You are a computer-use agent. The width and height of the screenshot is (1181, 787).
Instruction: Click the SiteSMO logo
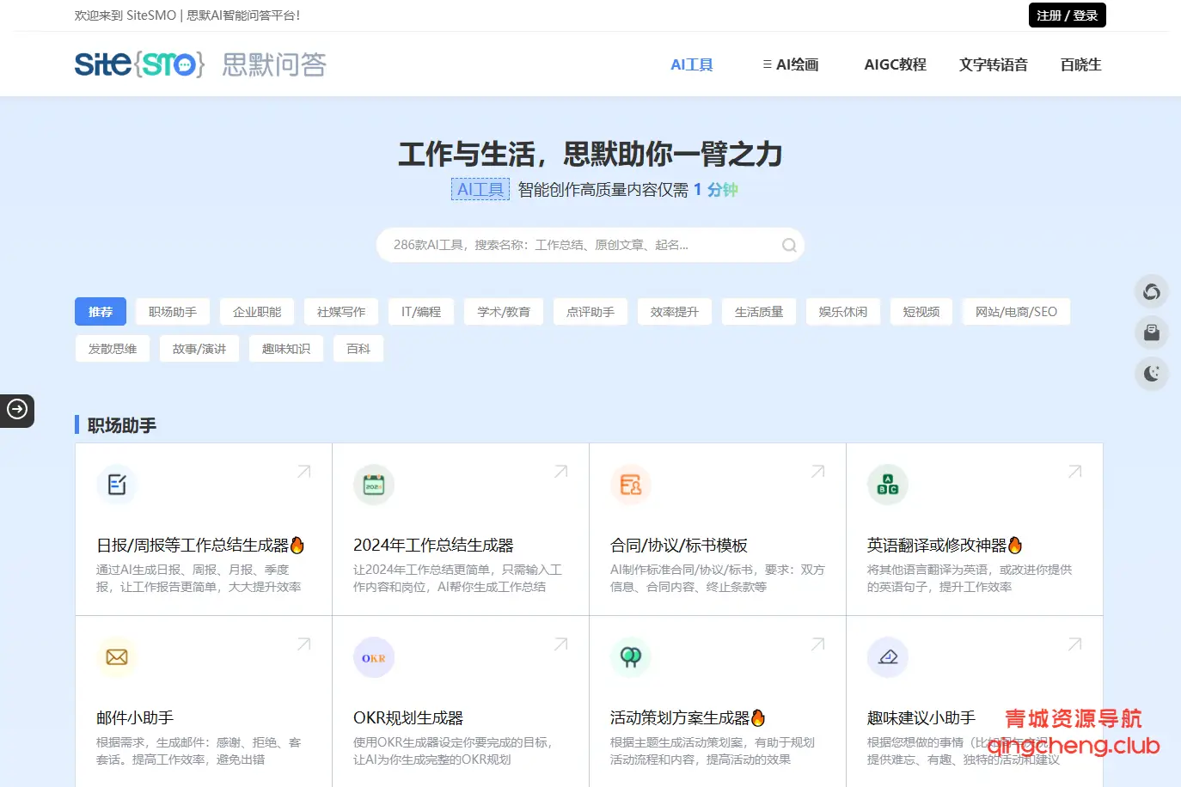click(138, 64)
